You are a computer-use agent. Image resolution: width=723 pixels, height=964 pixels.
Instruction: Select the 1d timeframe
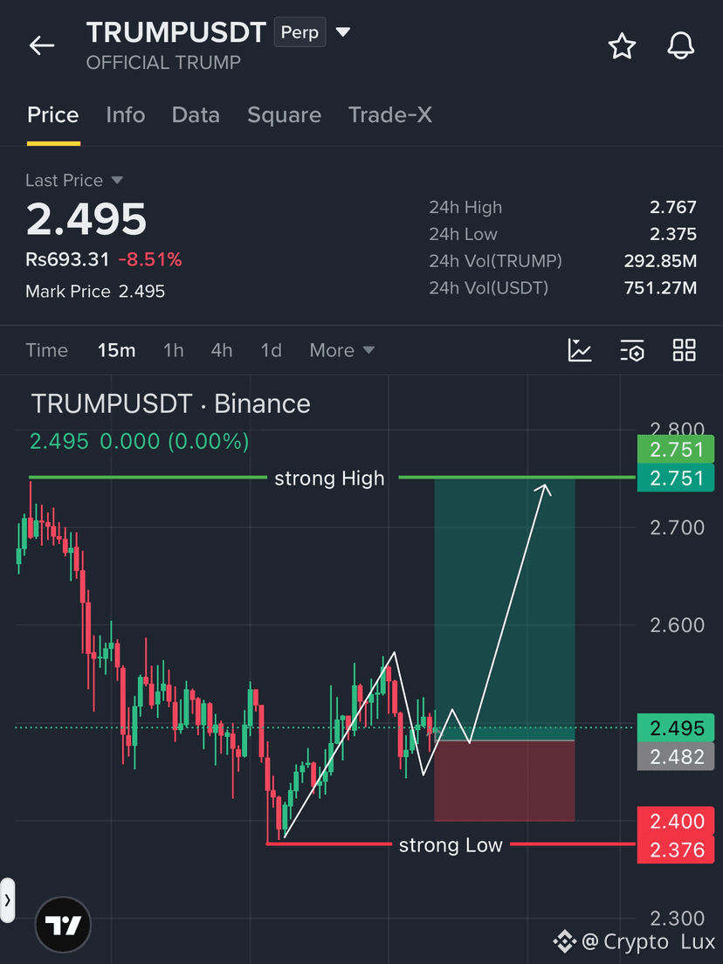pyautogui.click(x=271, y=350)
